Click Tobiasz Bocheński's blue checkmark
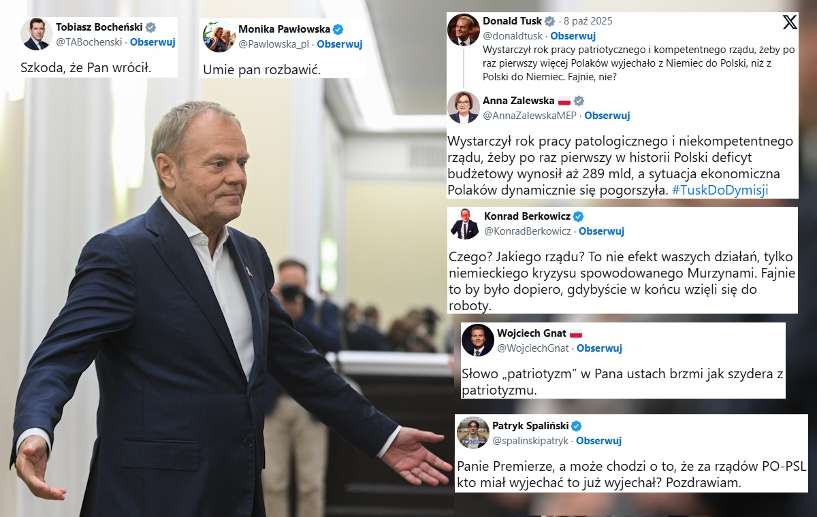 [x=149, y=27]
